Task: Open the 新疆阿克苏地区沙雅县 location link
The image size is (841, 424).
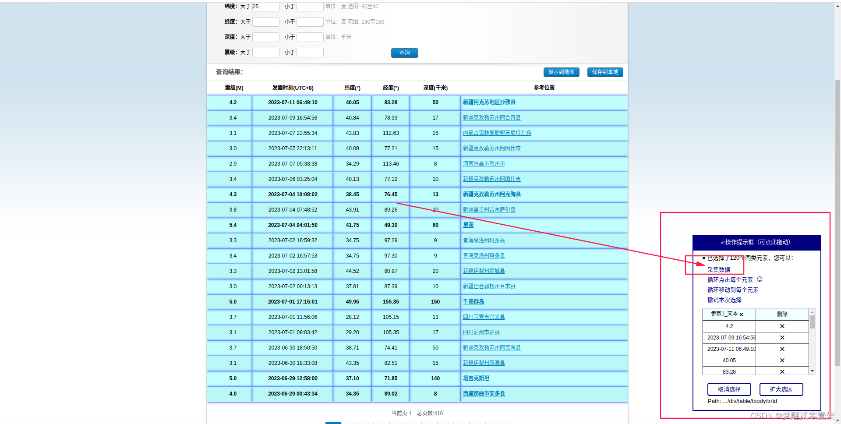Action: [x=489, y=102]
